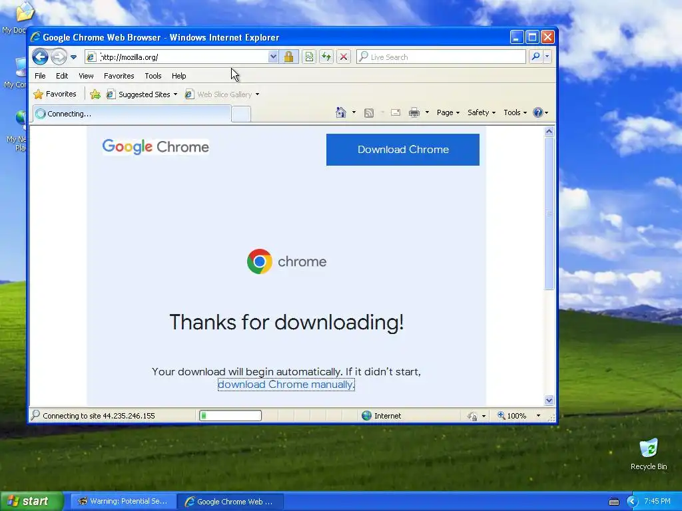Click Add to Favorites Bar icon

[x=95, y=94]
